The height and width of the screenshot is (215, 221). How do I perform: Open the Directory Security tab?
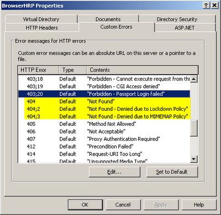[177, 19]
